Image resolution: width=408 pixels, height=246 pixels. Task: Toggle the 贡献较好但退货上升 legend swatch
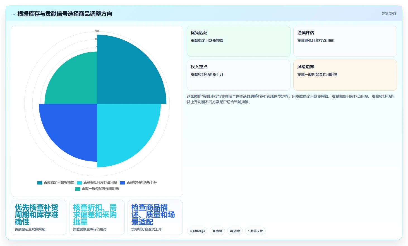(x=123, y=183)
